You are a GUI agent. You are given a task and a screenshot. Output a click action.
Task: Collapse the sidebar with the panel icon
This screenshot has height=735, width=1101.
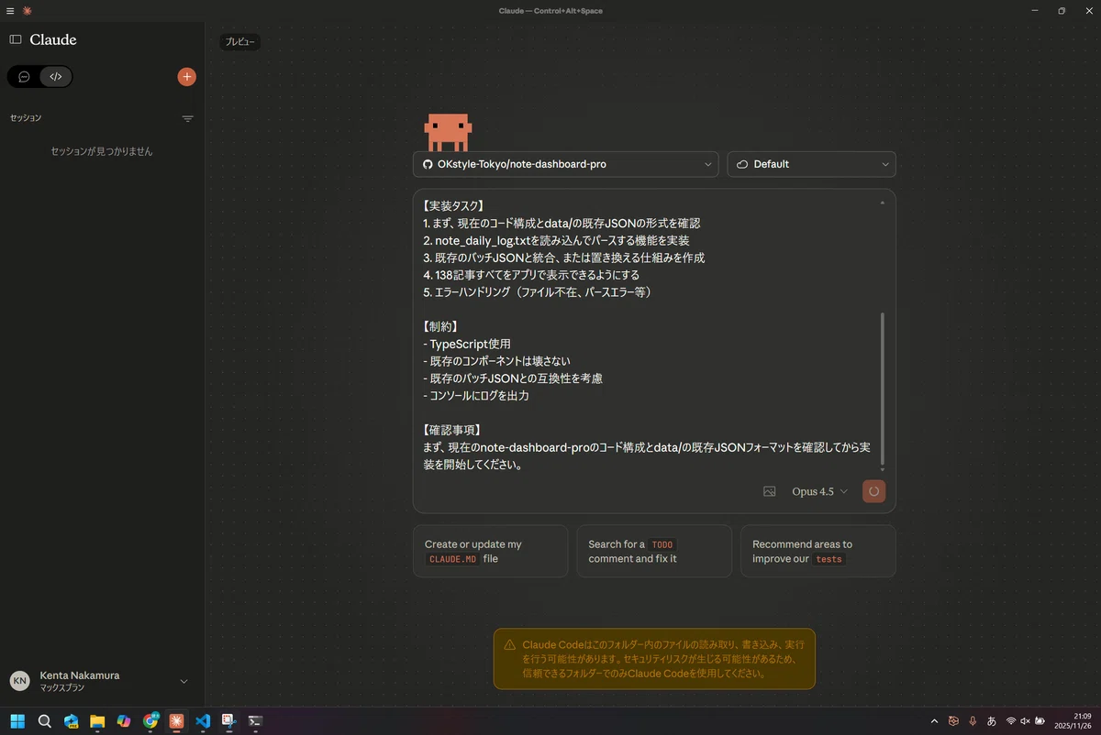coord(16,39)
